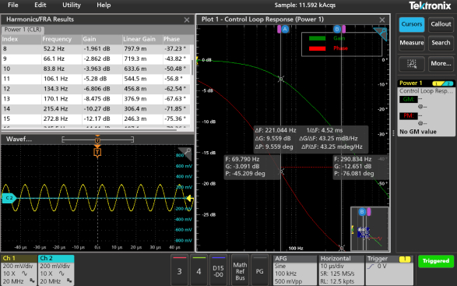457x286 pixels.
Task: Open the Horizontal settings badge
Action: click(x=342, y=270)
